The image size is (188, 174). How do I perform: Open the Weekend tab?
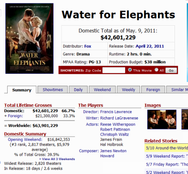tap(102, 90)
